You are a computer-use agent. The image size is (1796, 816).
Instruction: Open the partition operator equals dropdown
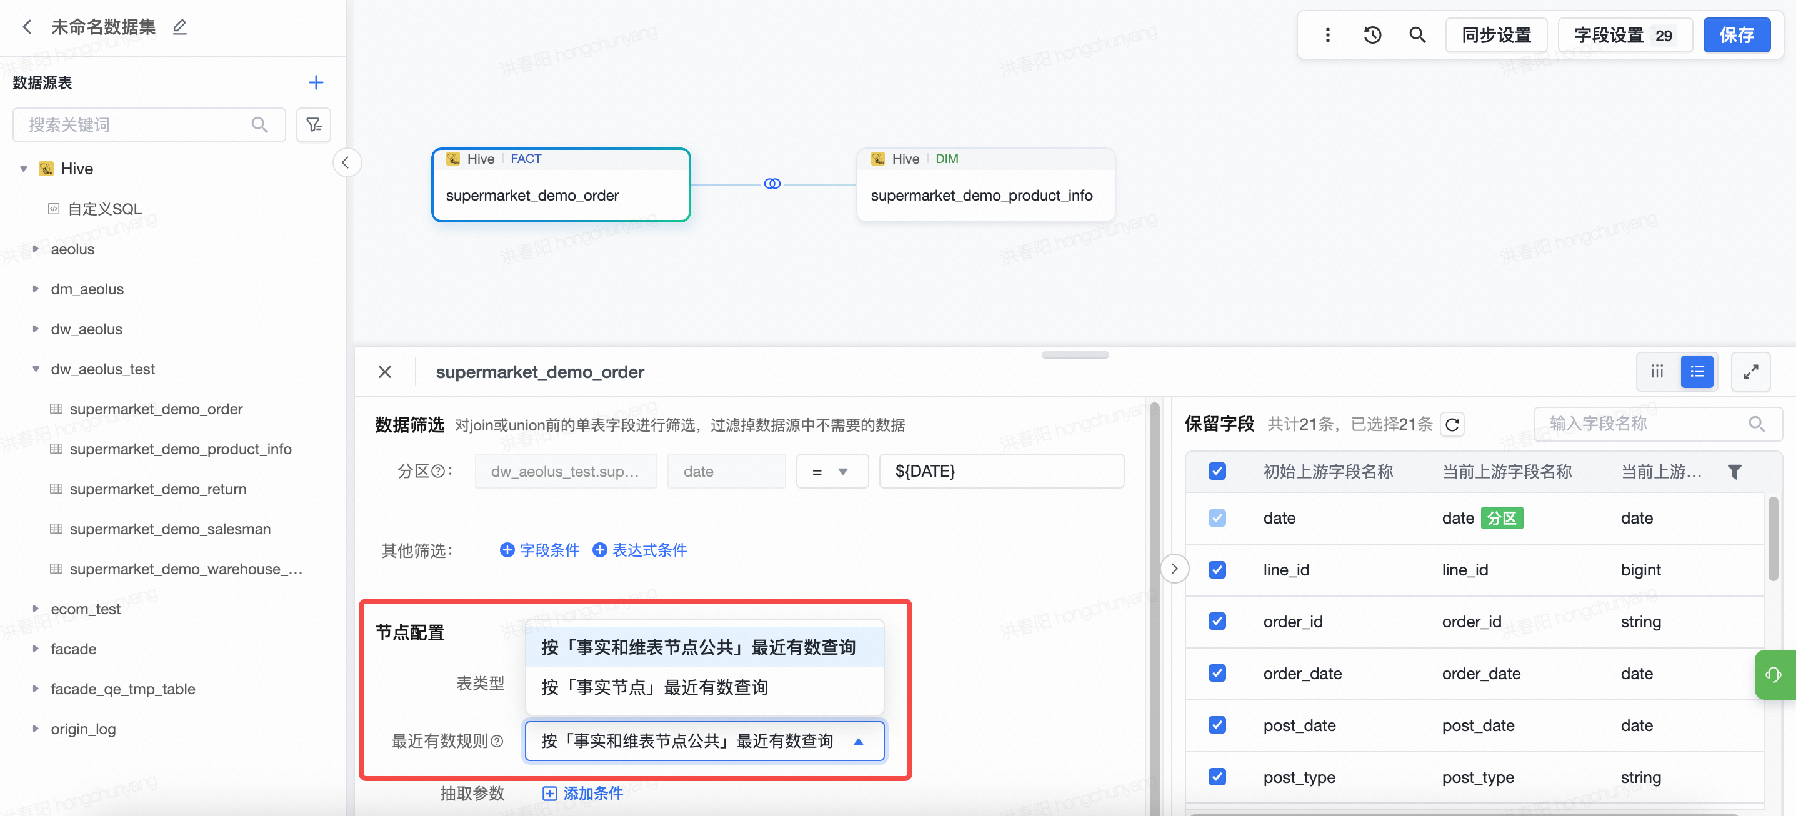[832, 472]
